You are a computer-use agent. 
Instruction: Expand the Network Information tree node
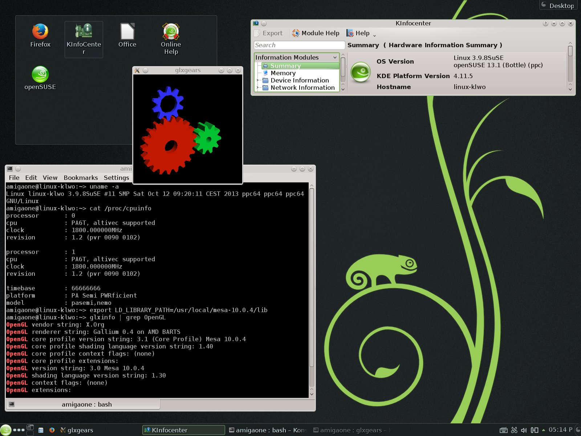pyautogui.click(x=257, y=88)
